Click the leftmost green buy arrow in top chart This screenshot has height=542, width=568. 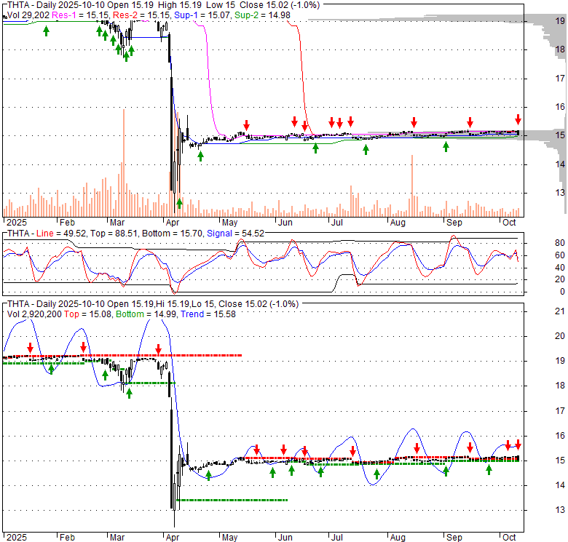point(47,31)
